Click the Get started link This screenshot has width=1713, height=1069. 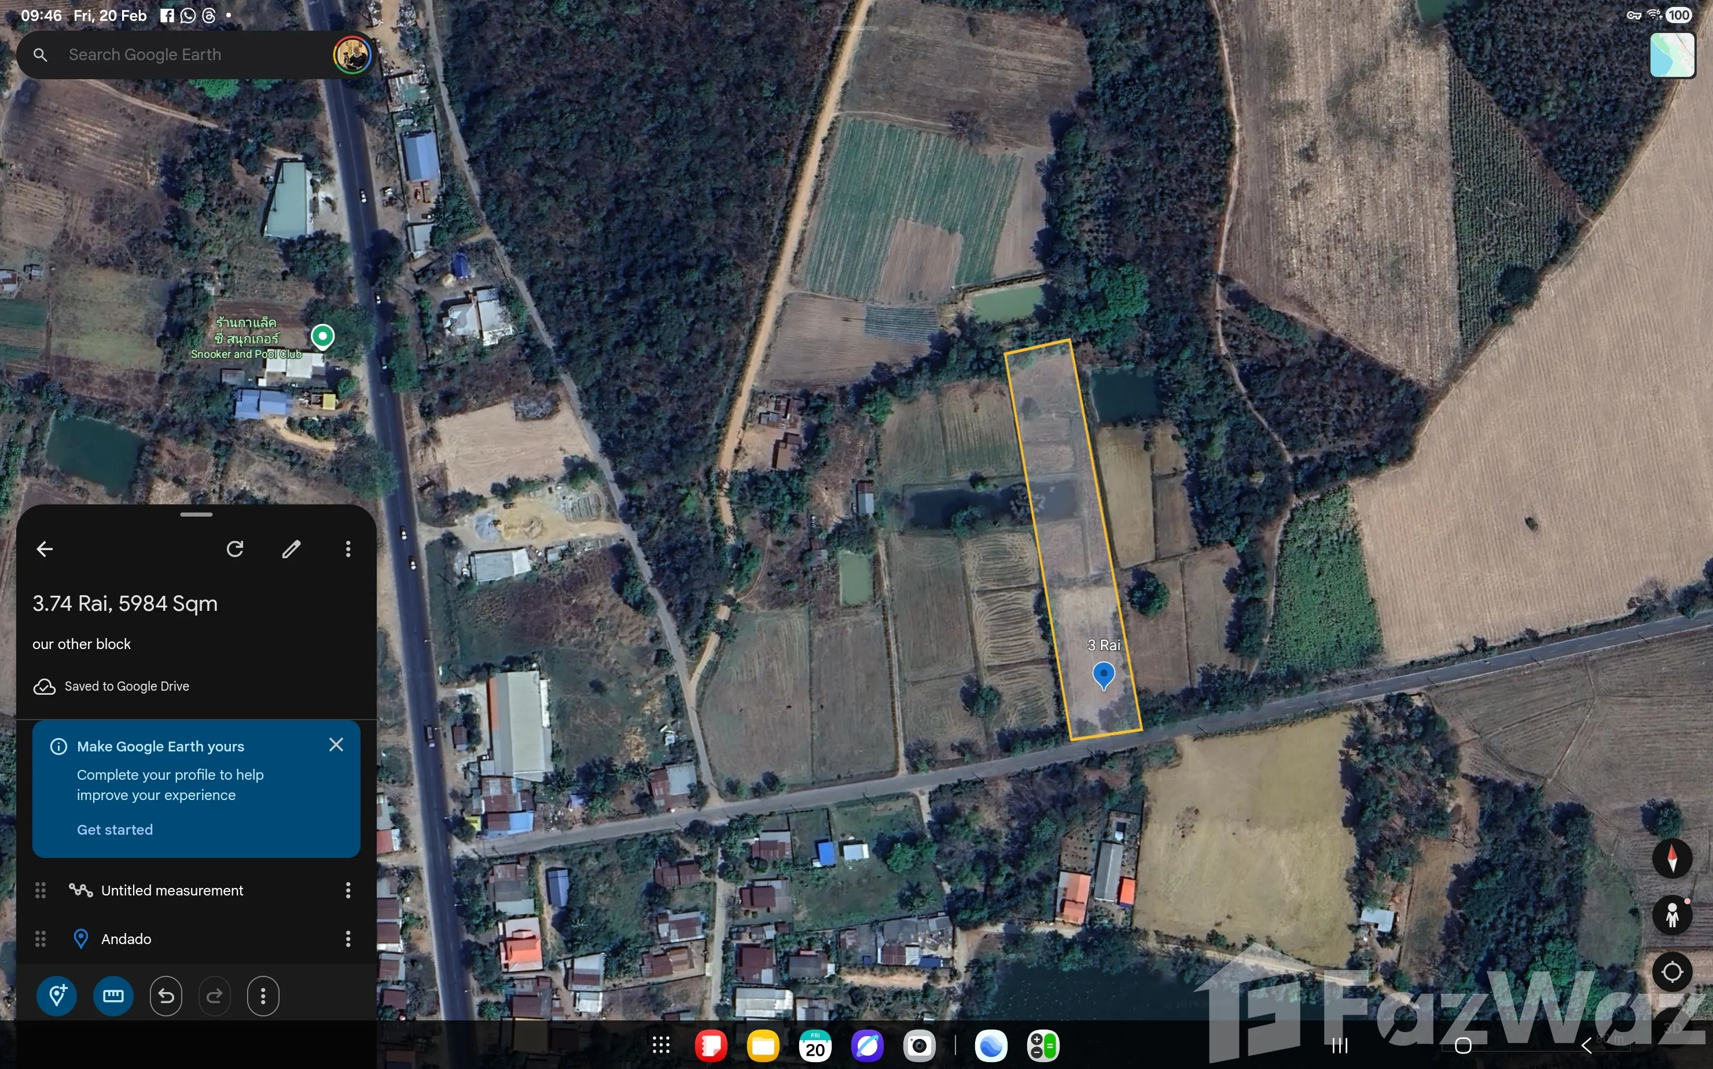pyautogui.click(x=115, y=830)
